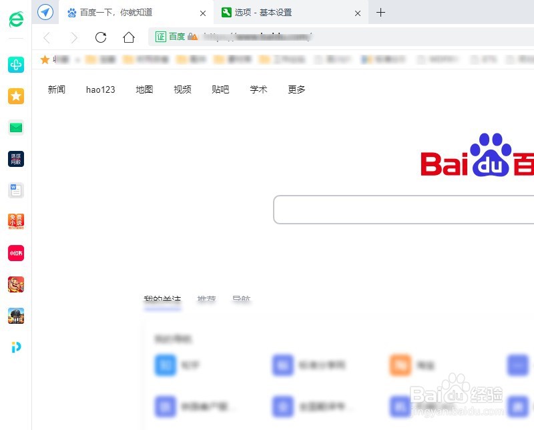Open the 视频 link

182,89
